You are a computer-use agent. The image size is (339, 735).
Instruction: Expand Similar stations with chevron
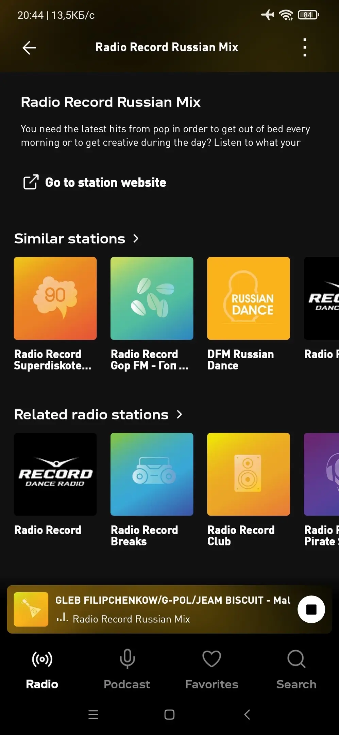136,239
